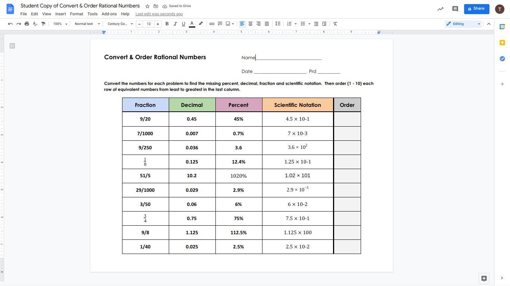Click the '1020%' percent cell
The height and width of the screenshot is (286, 510).
click(239, 176)
